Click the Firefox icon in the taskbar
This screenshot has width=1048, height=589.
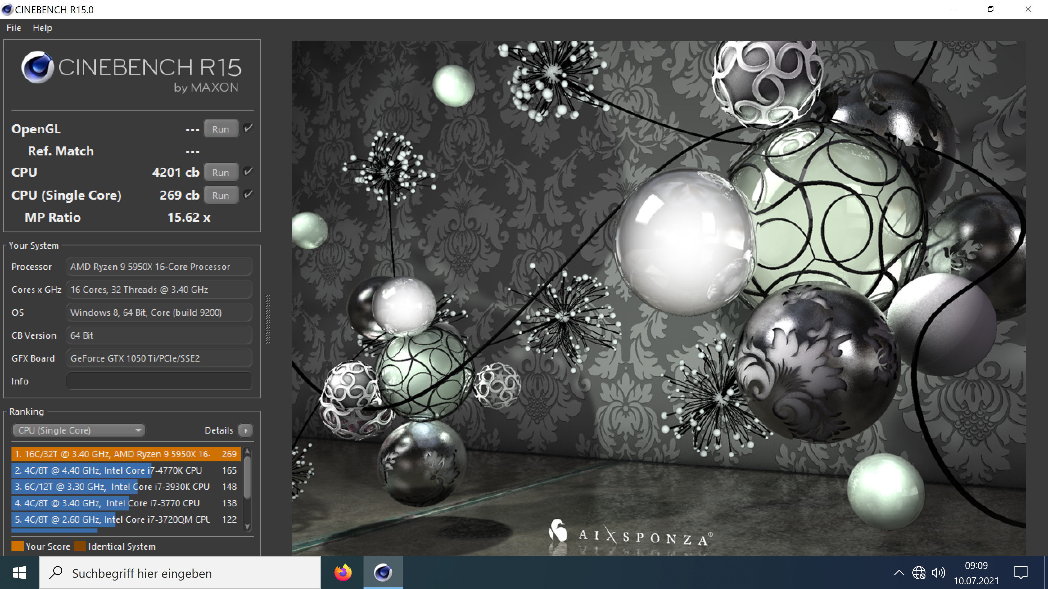pos(343,573)
